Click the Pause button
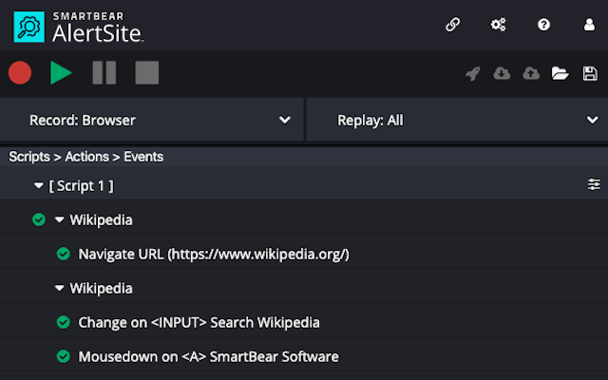The image size is (608, 380). click(x=104, y=73)
